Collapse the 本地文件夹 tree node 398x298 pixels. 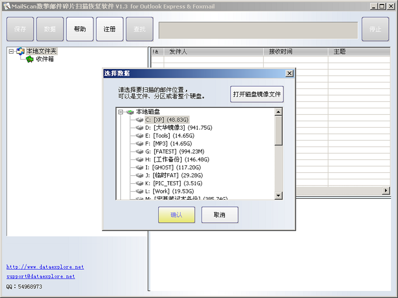pos(11,52)
